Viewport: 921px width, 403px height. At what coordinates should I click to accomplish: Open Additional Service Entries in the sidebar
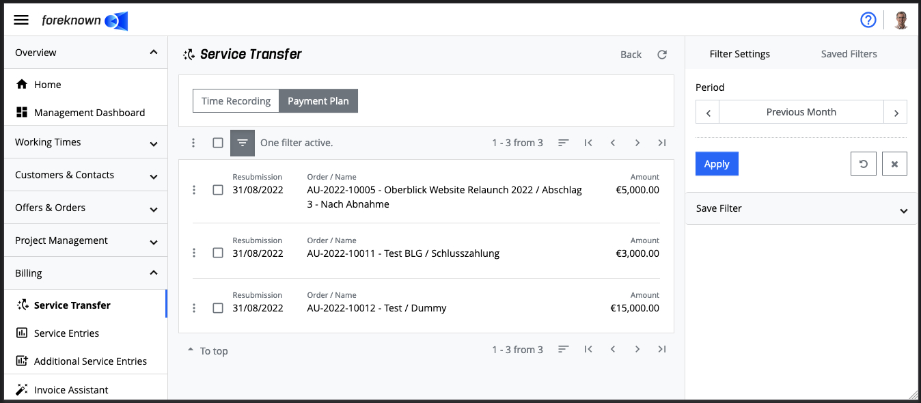coord(85,361)
